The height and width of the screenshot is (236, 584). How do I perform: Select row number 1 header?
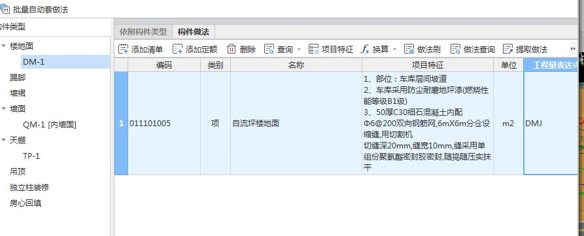pos(121,123)
